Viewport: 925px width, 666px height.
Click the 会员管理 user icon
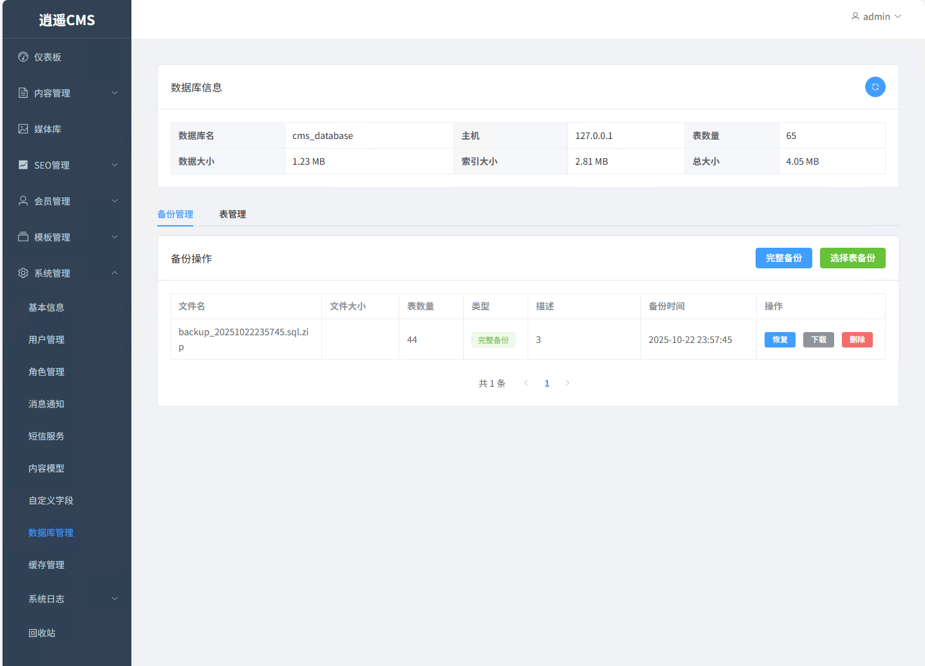[x=23, y=201]
